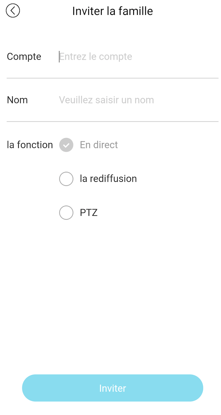The height and width of the screenshot is (415, 221).
Task: Tap the "PTZ" option text
Action: (89, 213)
